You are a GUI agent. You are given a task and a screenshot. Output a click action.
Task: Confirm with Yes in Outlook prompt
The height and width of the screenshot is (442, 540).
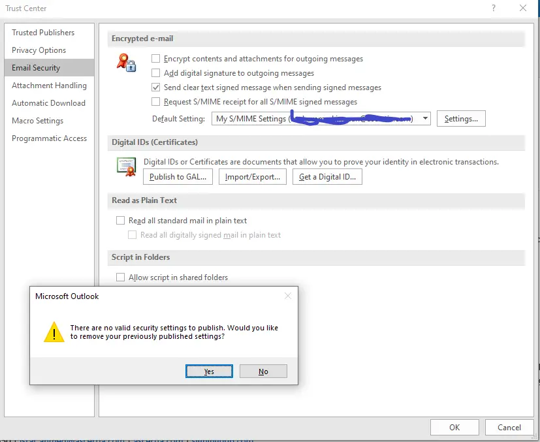(x=209, y=371)
